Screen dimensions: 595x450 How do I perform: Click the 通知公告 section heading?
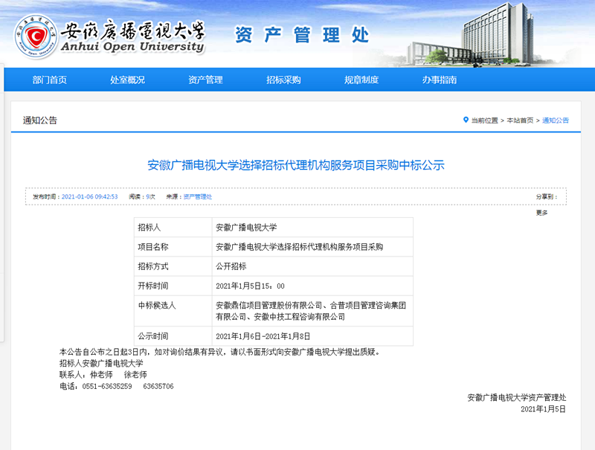(x=40, y=120)
